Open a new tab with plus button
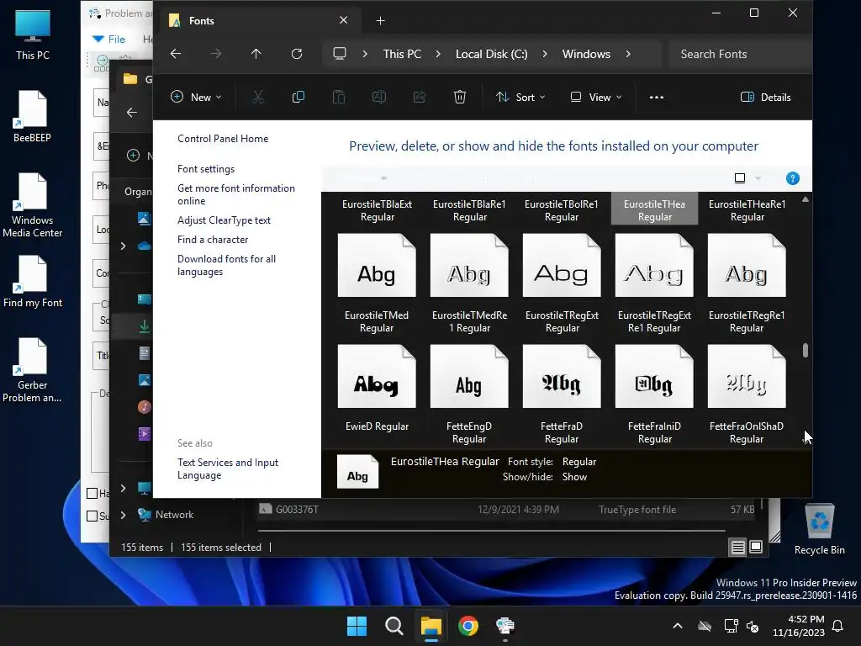Screen dimensions: 861x646 [380, 21]
